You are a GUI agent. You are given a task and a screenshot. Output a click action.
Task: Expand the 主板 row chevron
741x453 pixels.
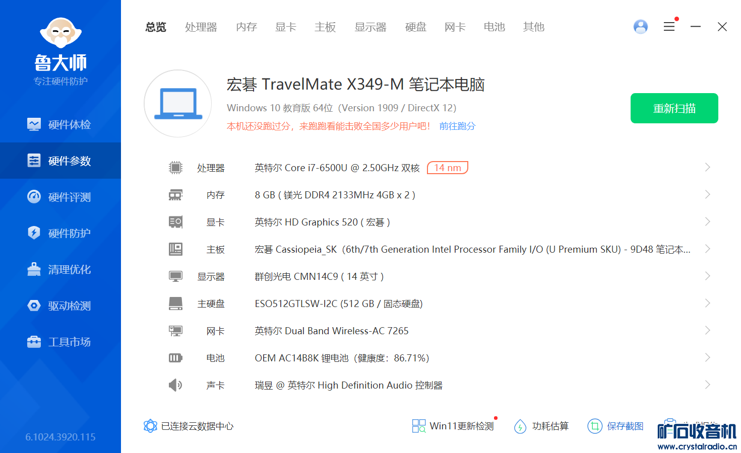pyautogui.click(x=708, y=249)
